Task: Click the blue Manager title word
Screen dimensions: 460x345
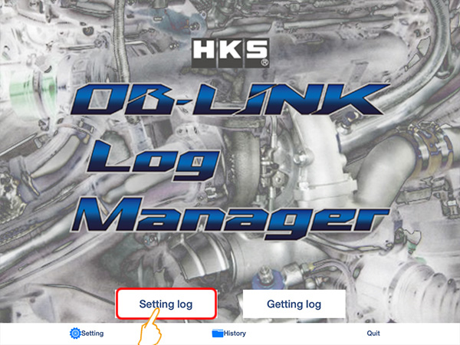Action: click(x=230, y=219)
